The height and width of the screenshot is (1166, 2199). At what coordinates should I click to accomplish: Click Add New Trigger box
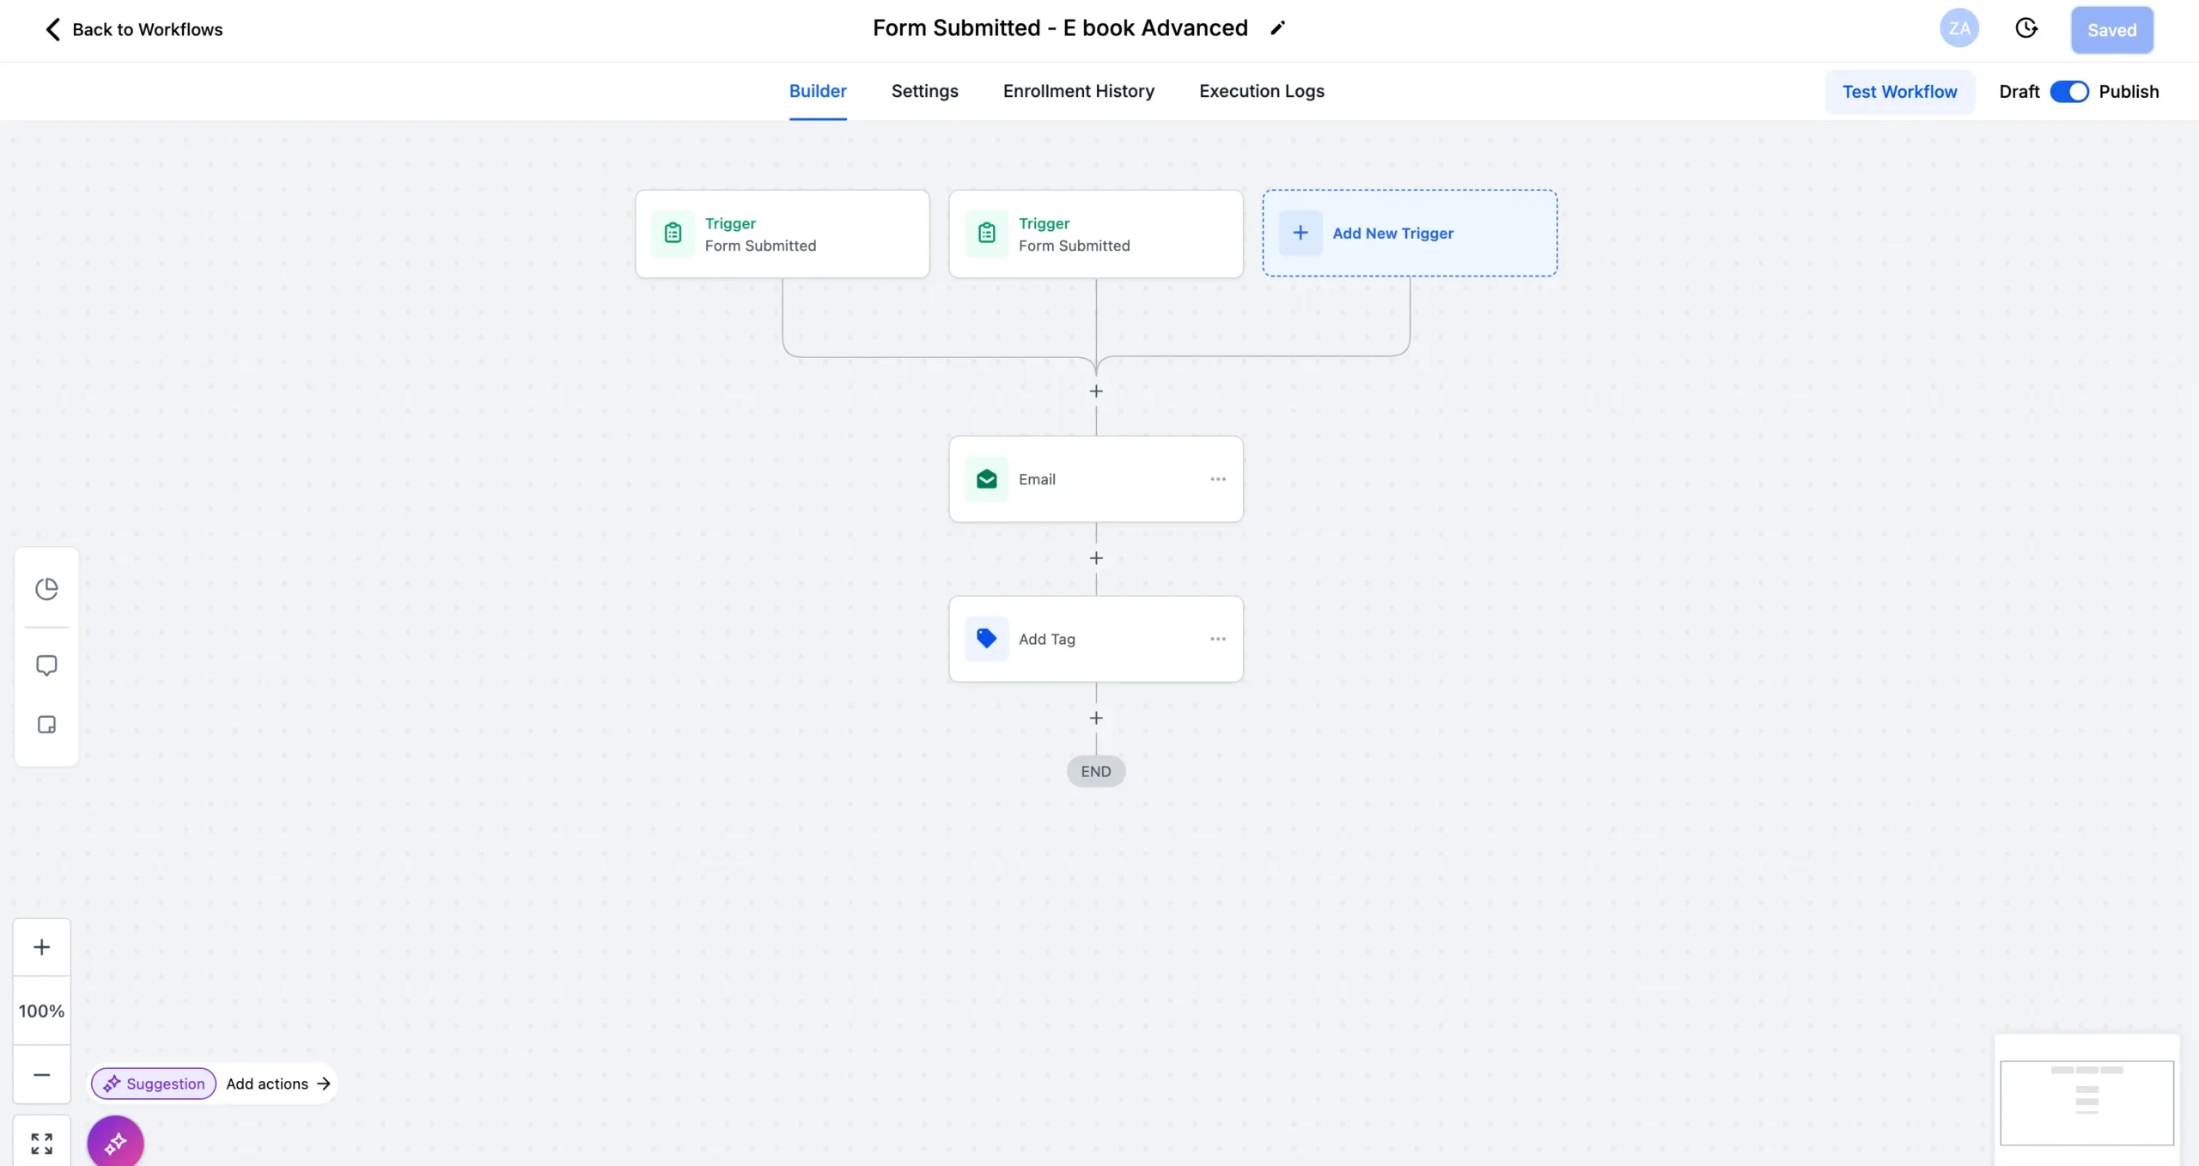pos(1409,234)
